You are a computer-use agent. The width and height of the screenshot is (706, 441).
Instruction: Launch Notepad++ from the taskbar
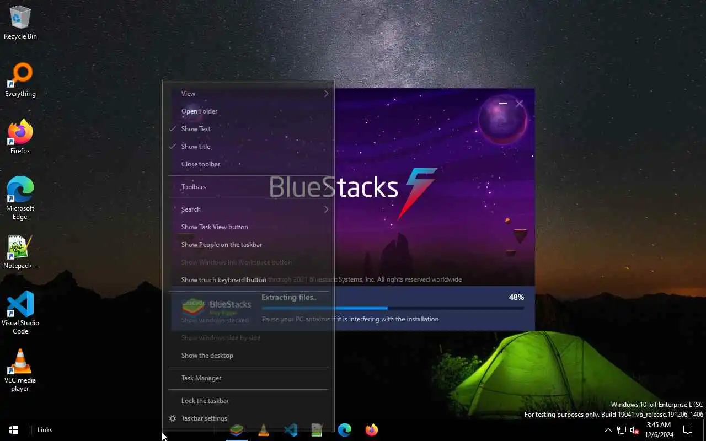coord(317,430)
